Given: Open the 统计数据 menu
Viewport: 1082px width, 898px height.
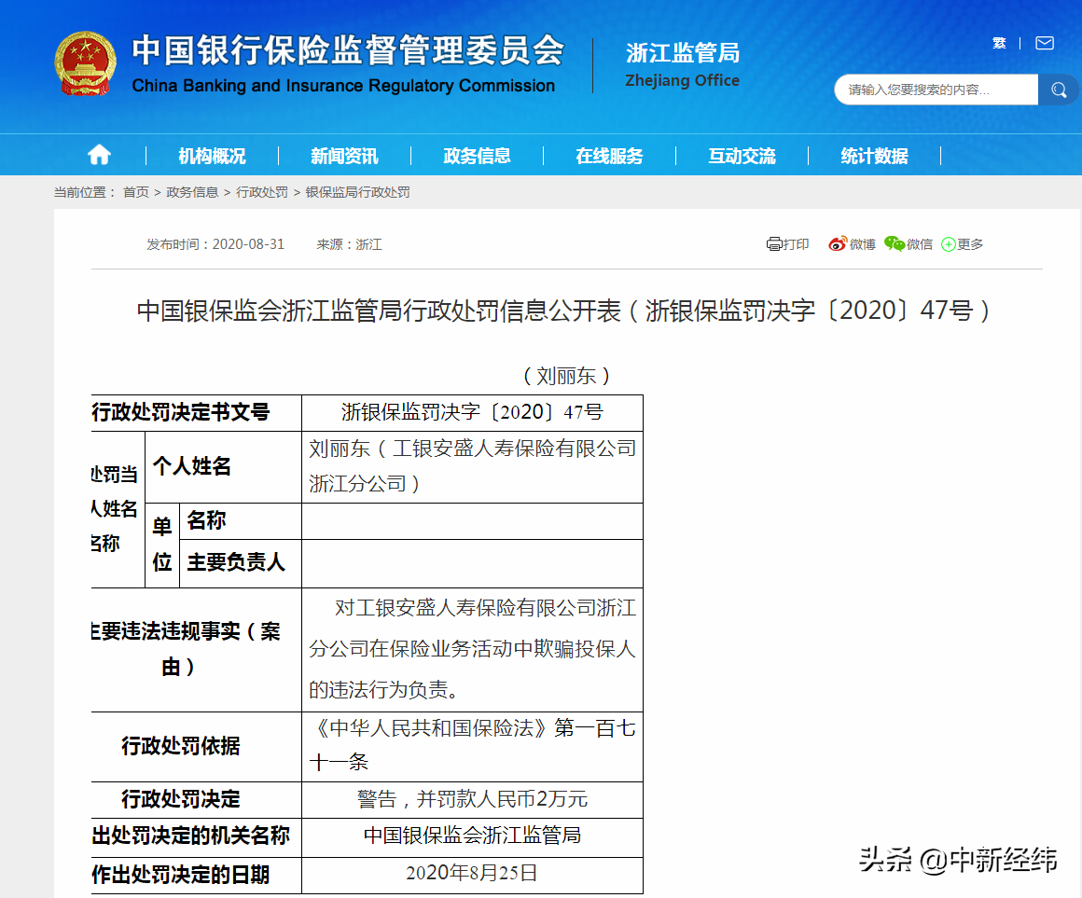Looking at the screenshot, I should pos(874,156).
